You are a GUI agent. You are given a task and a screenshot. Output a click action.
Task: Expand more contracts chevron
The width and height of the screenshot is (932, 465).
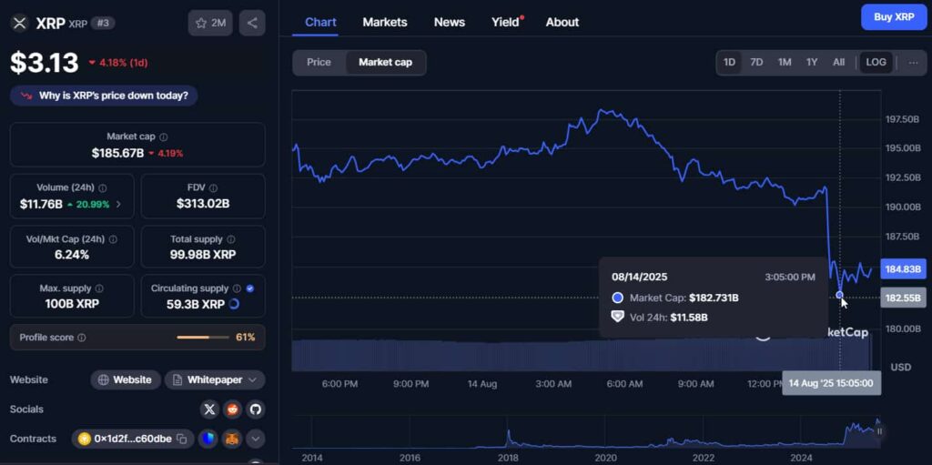click(255, 439)
